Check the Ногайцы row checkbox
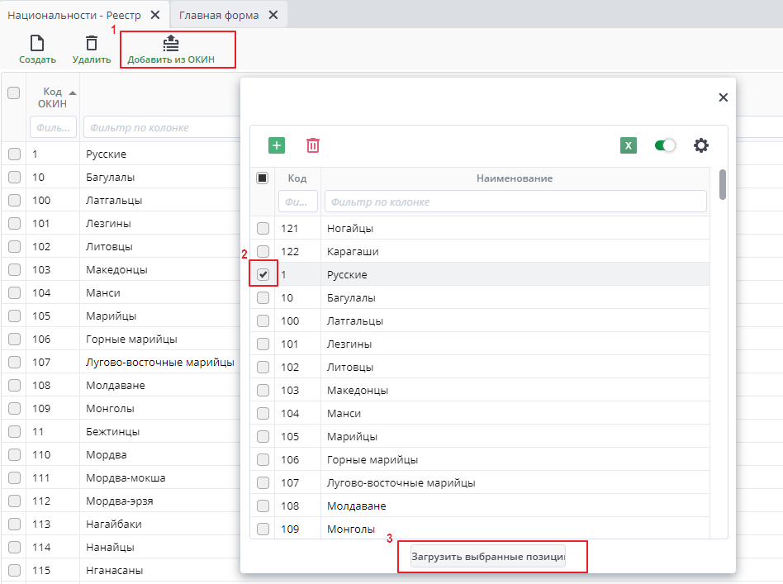Image resolution: width=783 pixels, height=584 pixels. (x=263, y=228)
